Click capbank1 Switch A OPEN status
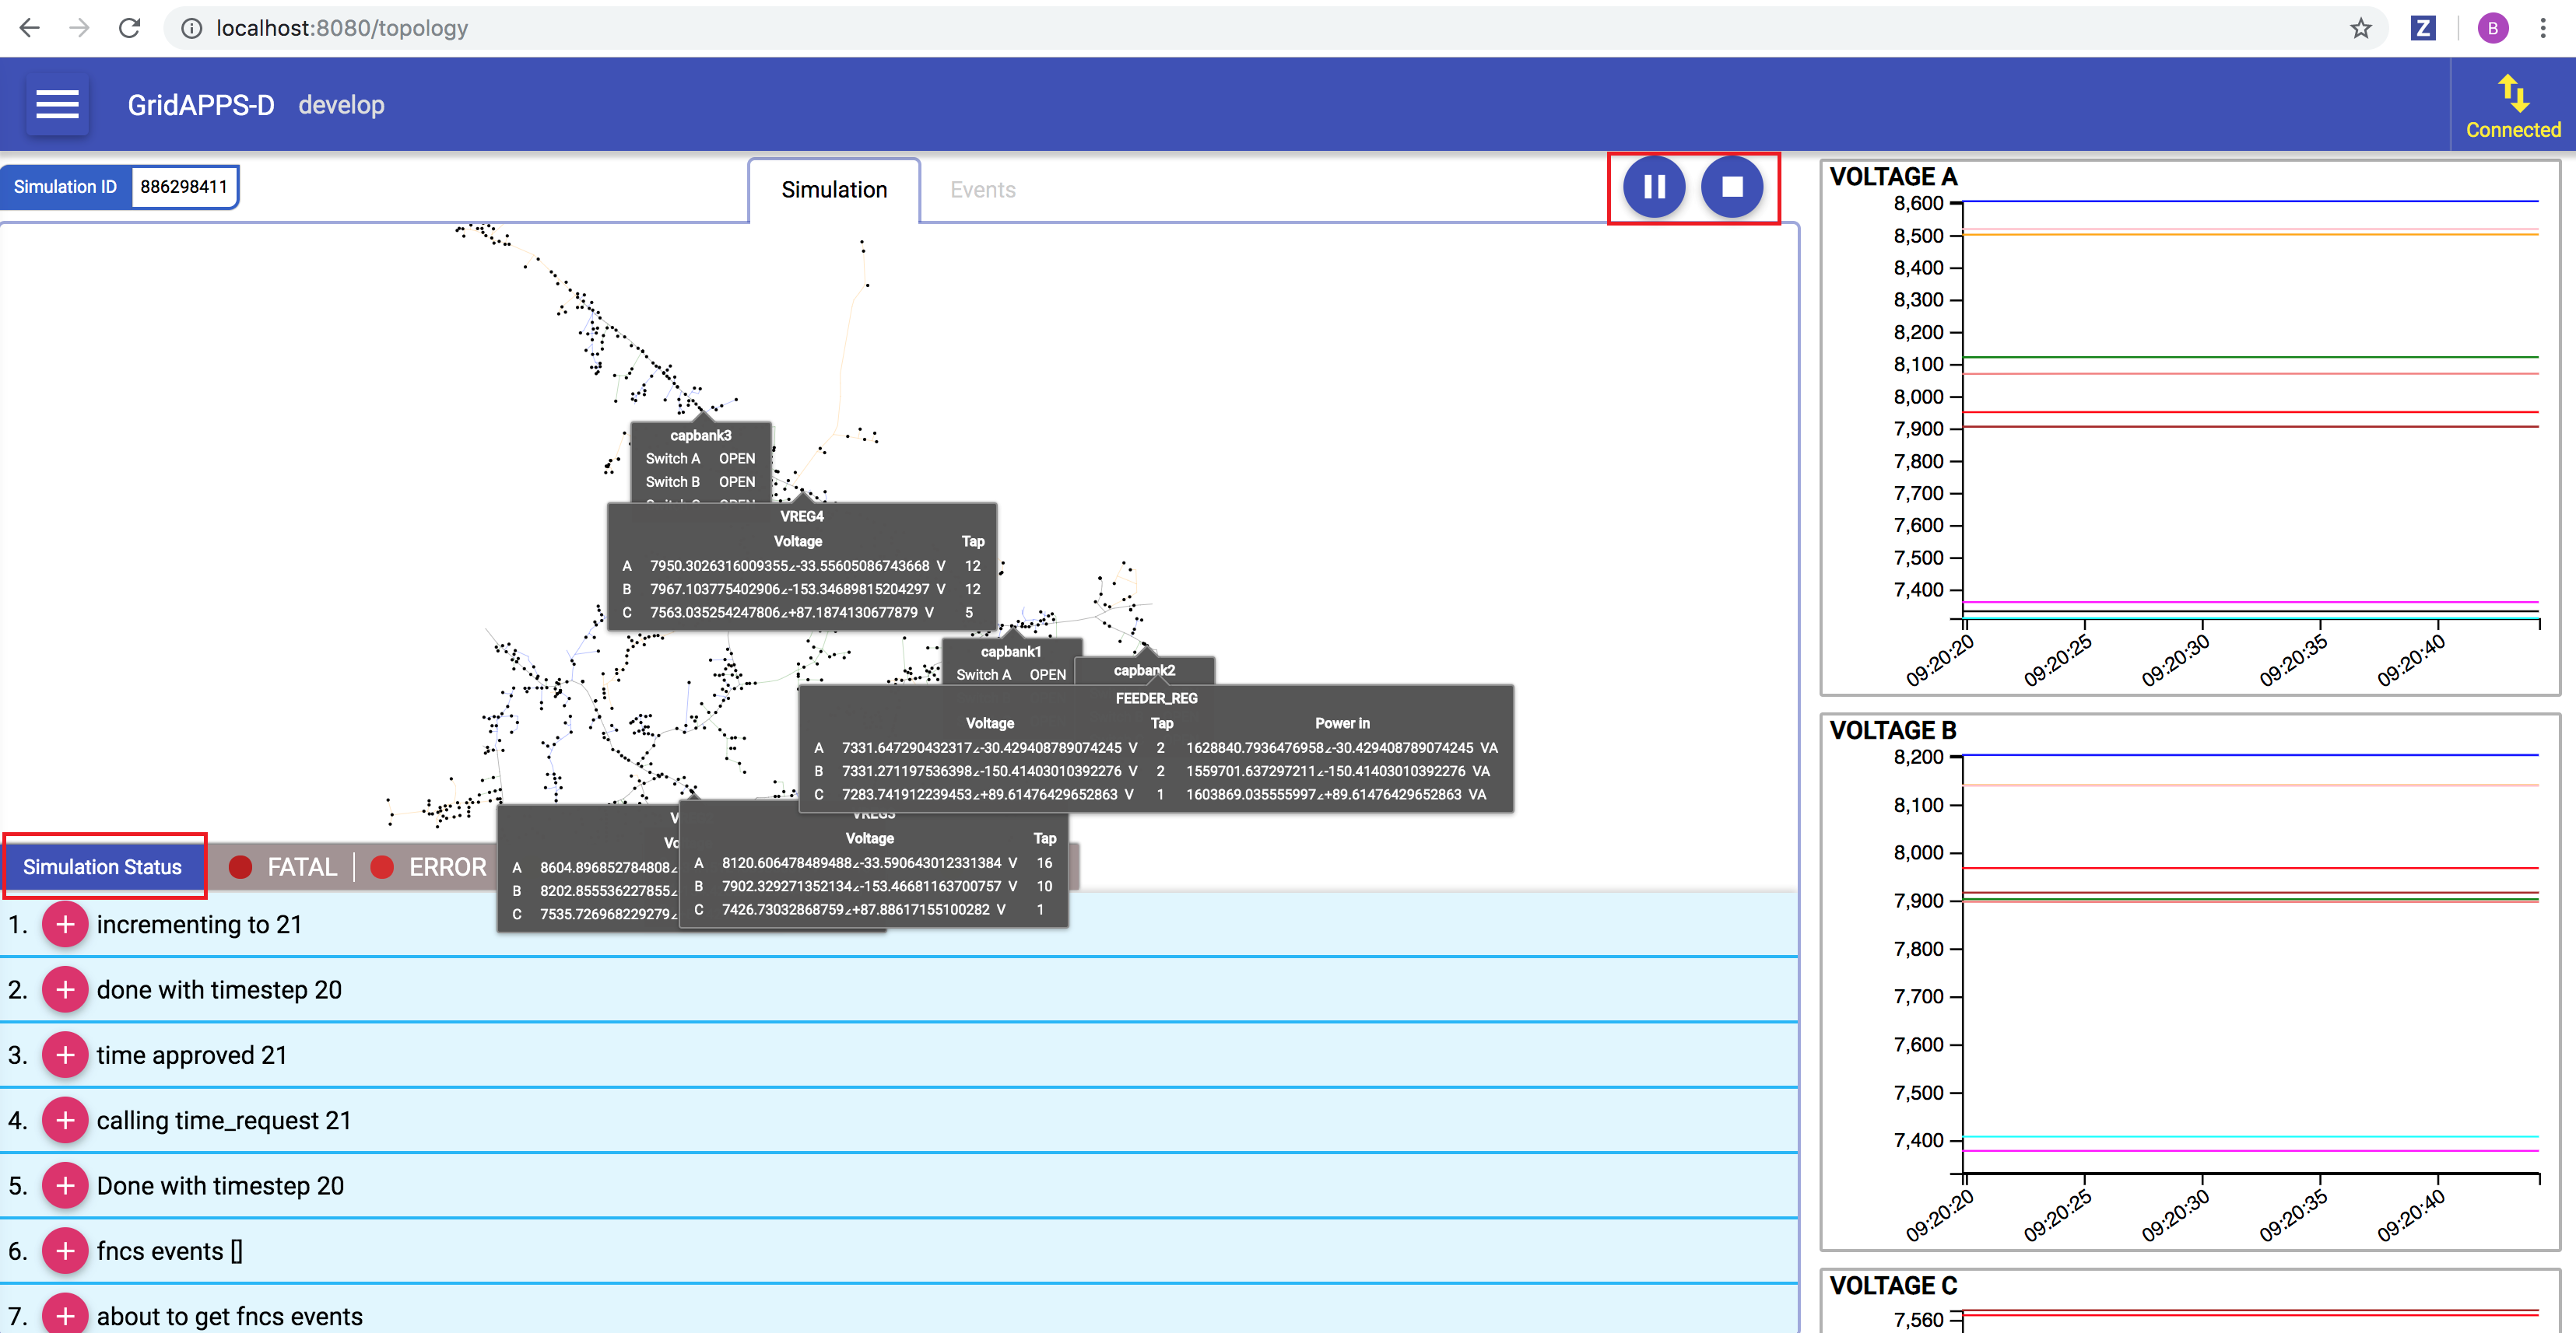 point(1047,674)
